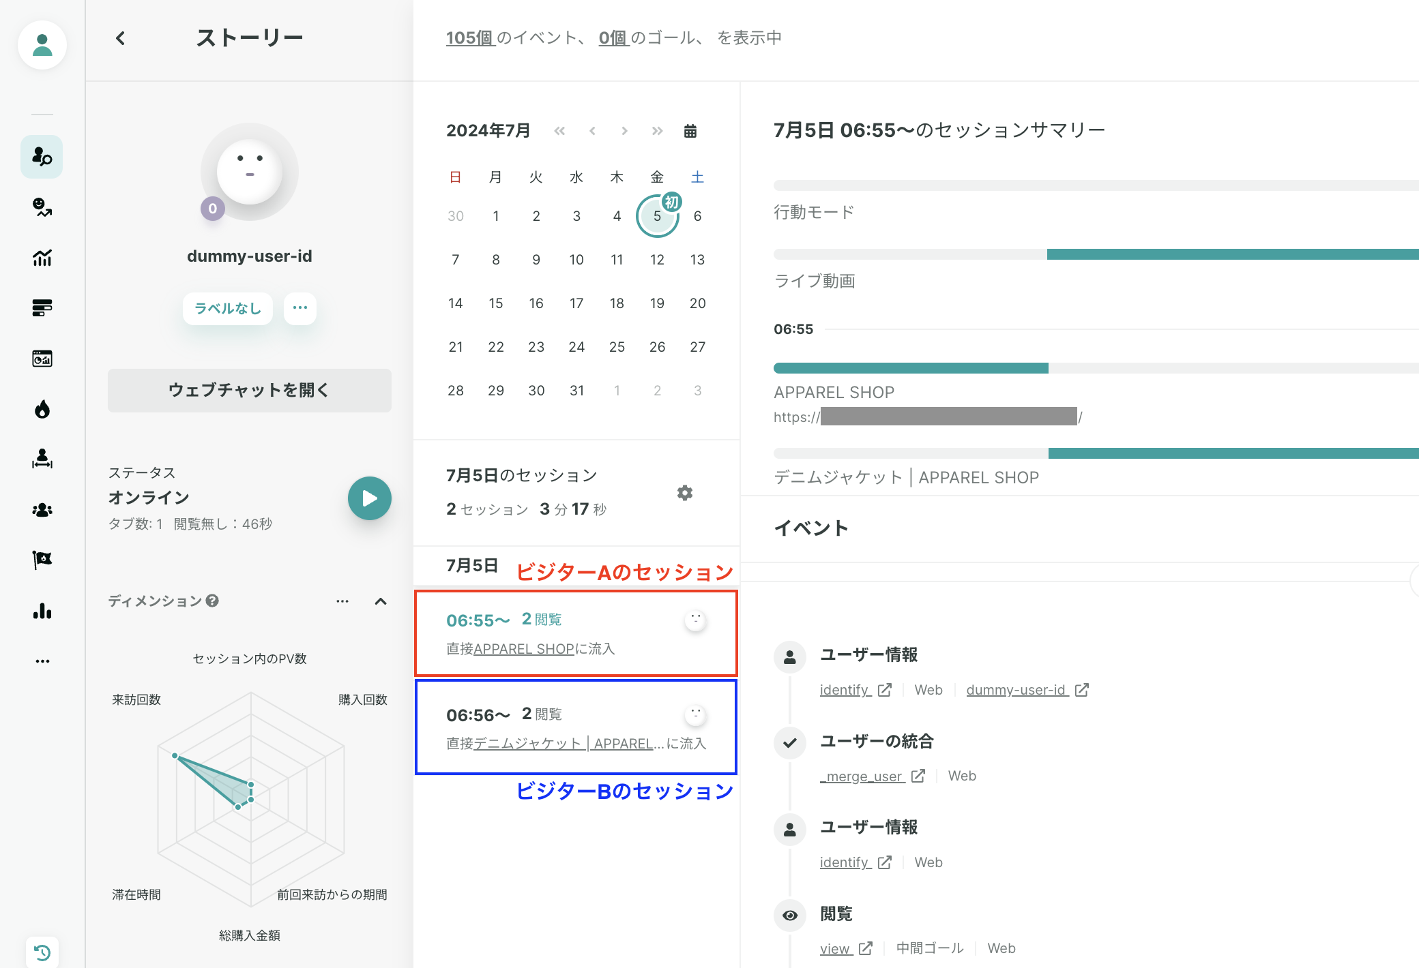Go back using the left arrow by ストーリー
Viewport: 1419px width, 968px height.
click(121, 38)
